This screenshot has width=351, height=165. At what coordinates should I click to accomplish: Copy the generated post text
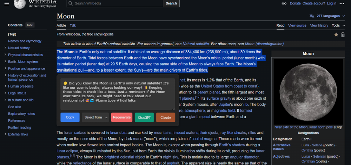click(70, 117)
